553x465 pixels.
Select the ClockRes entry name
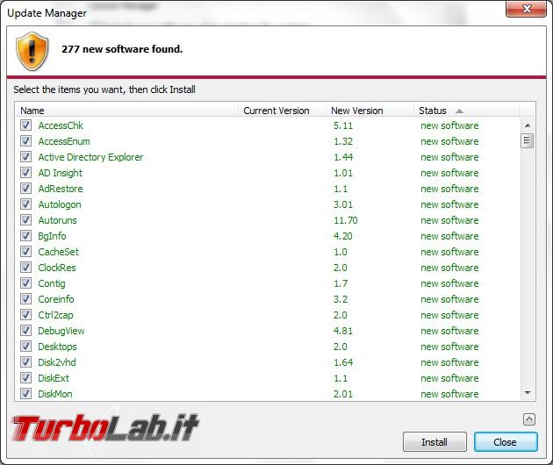57,268
